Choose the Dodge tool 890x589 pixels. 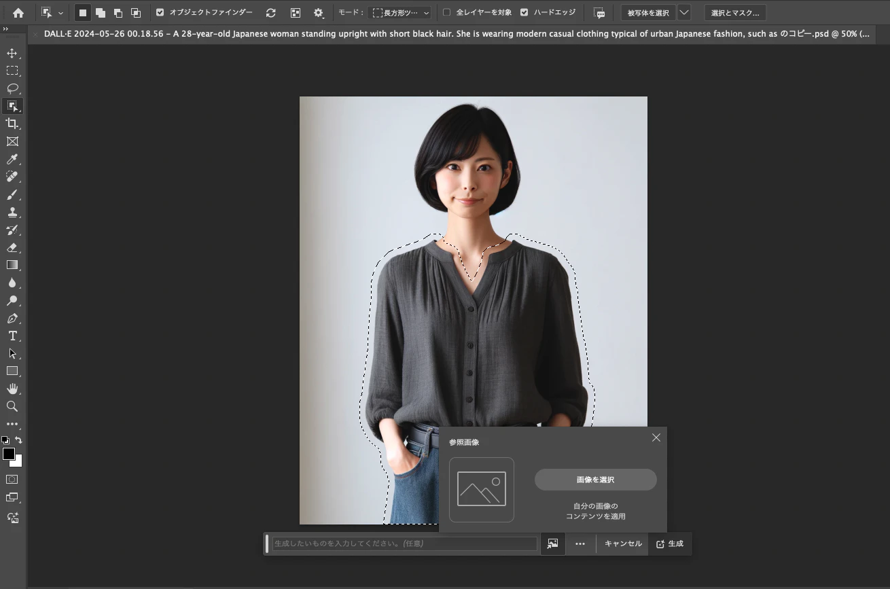coord(12,300)
